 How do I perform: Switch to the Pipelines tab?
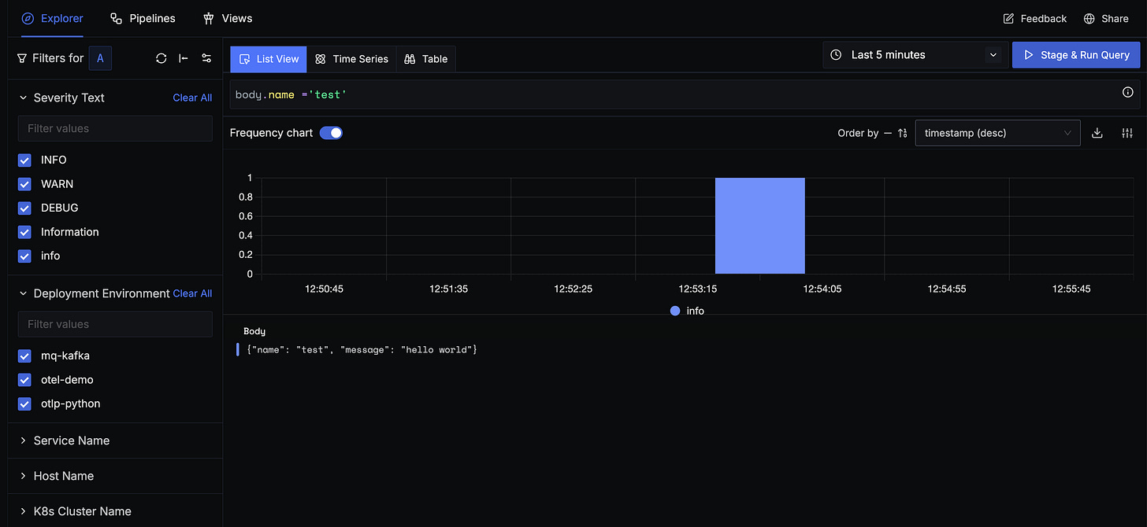(x=143, y=18)
